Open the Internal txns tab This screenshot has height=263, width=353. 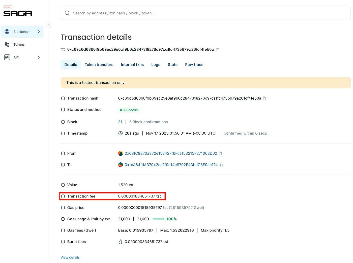(x=132, y=65)
